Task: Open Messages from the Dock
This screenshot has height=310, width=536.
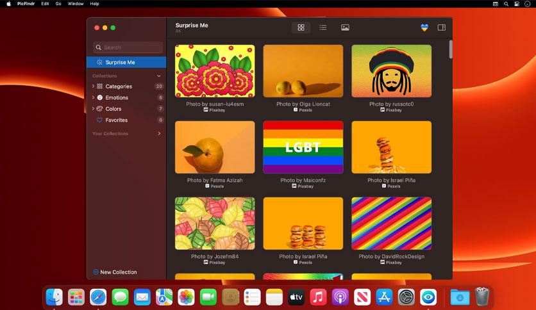Action: coord(120,297)
